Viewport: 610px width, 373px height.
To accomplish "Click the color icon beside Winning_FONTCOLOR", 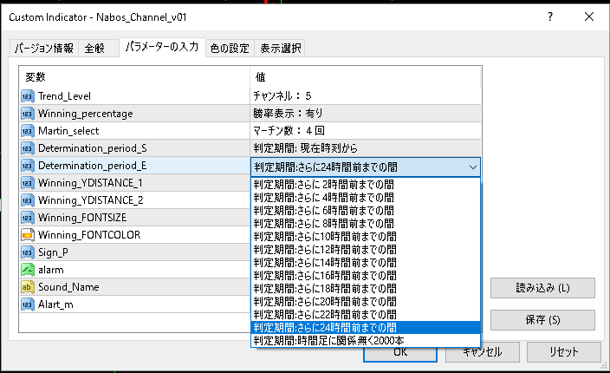I will (x=27, y=235).
